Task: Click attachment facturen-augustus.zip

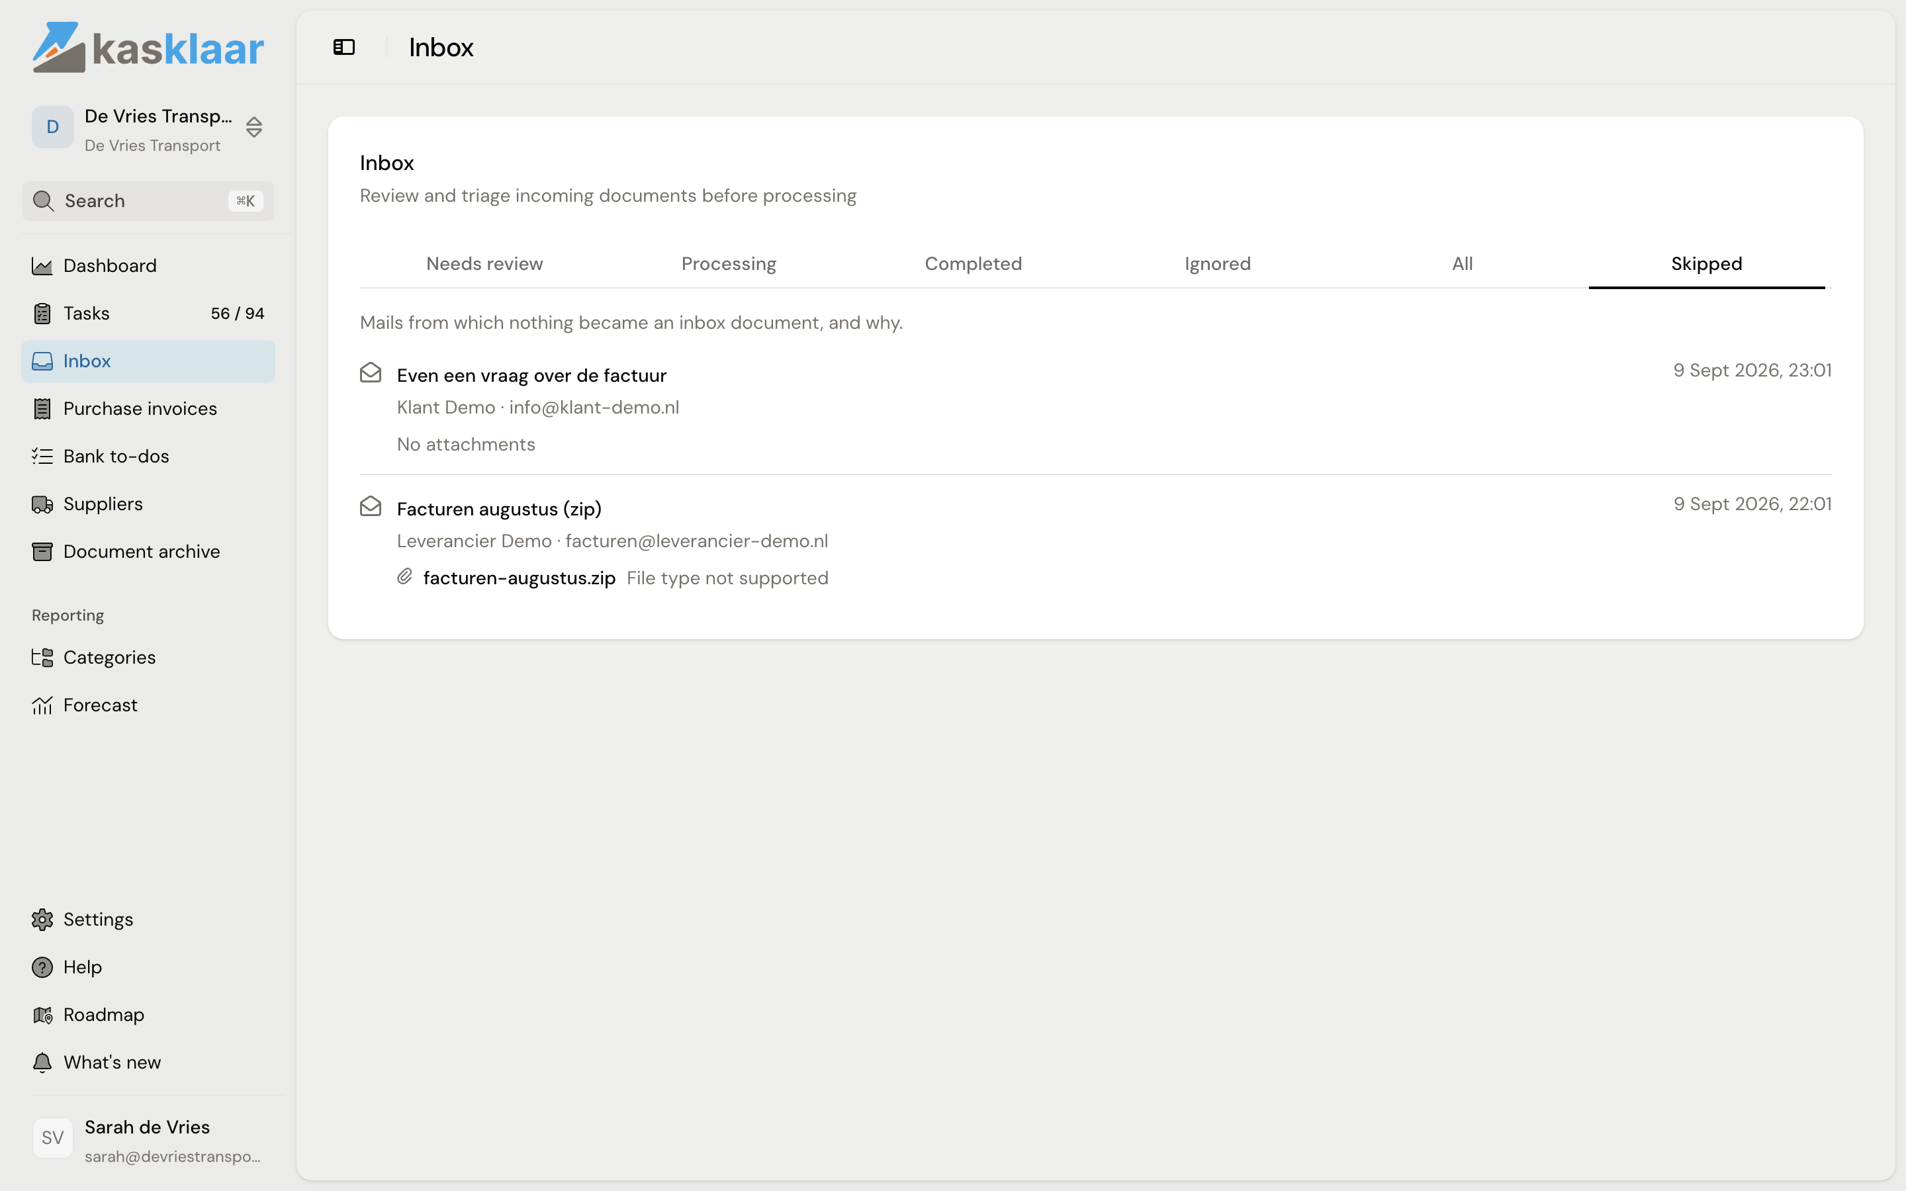Action: tap(519, 578)
